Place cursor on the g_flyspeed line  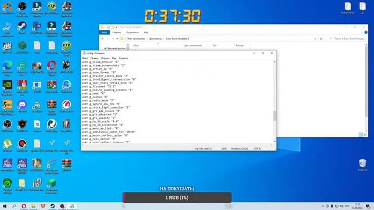(99, 86)
